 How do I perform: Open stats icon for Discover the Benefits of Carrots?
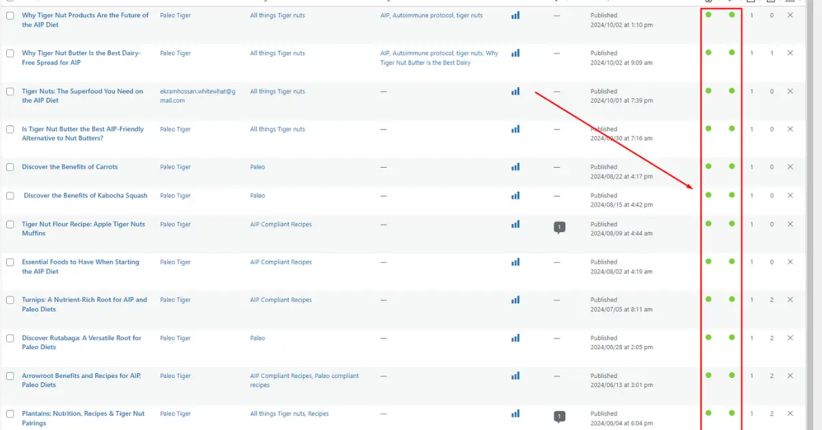pos(515,166)
